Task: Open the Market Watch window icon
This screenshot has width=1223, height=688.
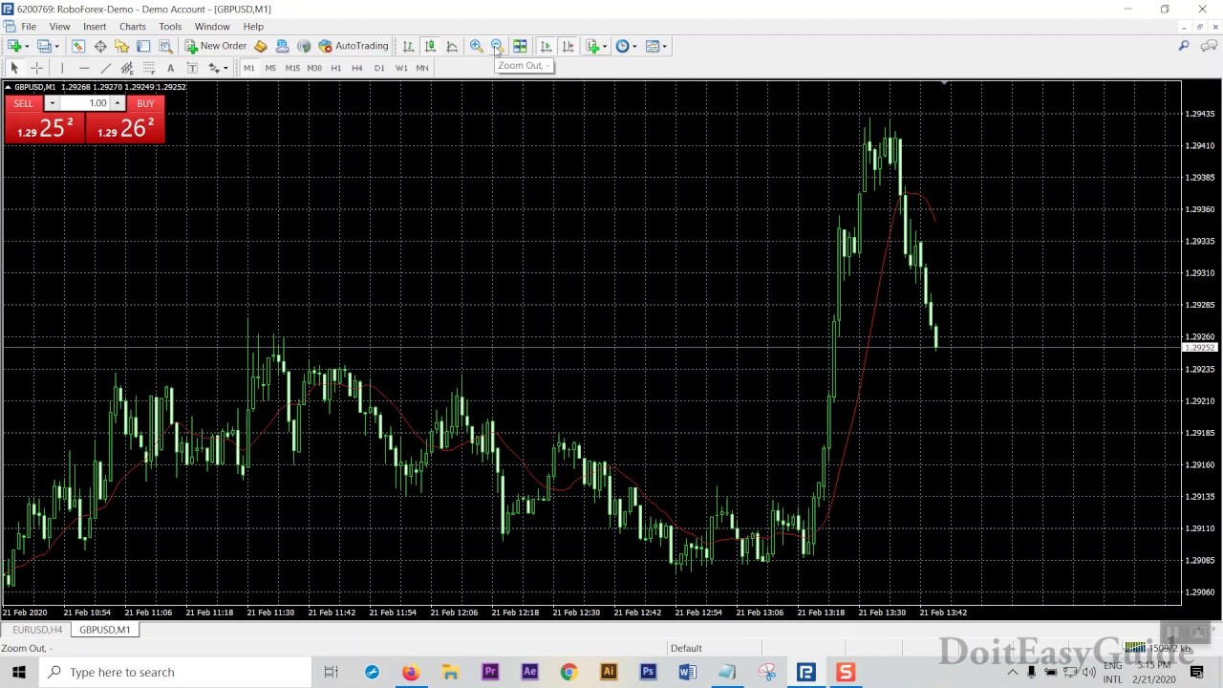Action: click(x=78, y=46)
